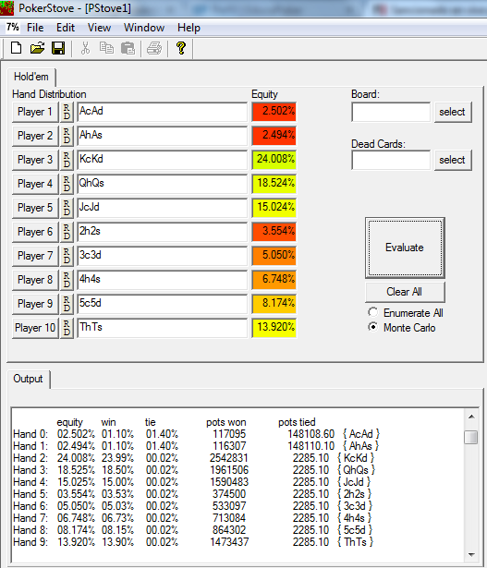Image resolution: width=487 pixels, height=568 pixels.
Task: Click the green 24.008% equity box
Action: 274,160
